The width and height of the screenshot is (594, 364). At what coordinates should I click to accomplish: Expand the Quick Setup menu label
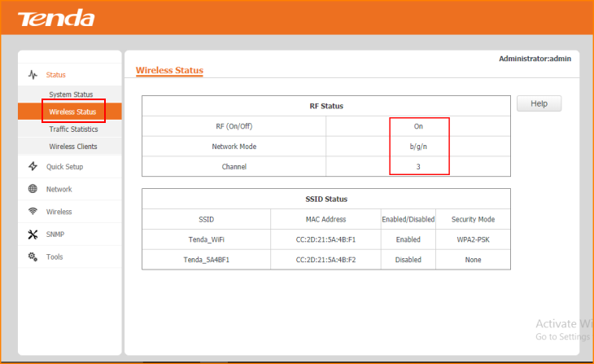(64, 167)
